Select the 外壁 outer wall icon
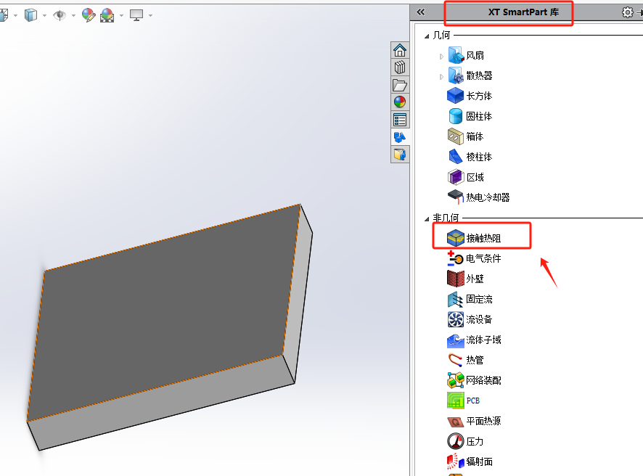The image size is (643, 476). (456, 279)
